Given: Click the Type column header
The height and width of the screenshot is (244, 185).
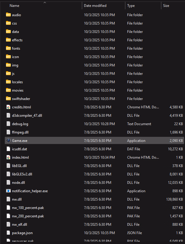Looking at the screenshot, I should 131,6.
